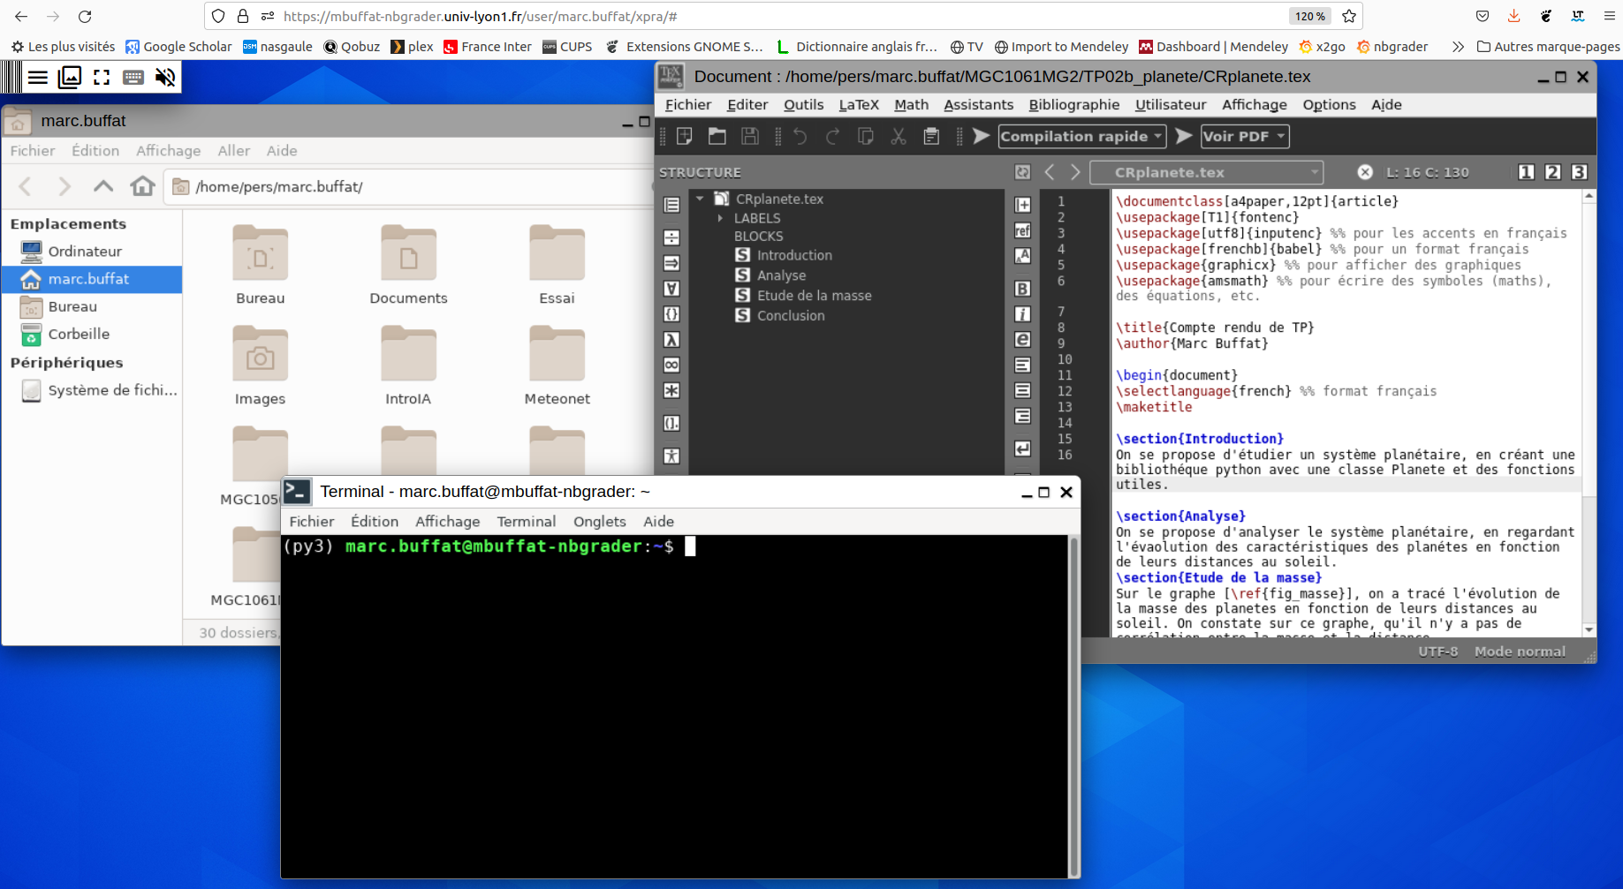Click the terminal window vertical scrollbar
Viewport: 1623px width, 889px height.
pyautogui.click(x=1073, y=704)
